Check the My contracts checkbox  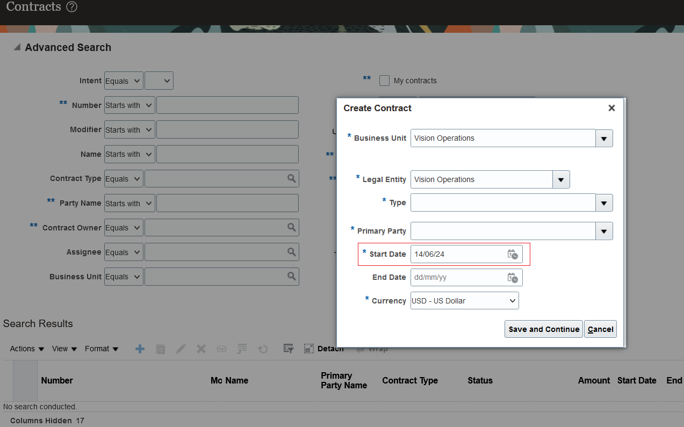pos(384,81)
